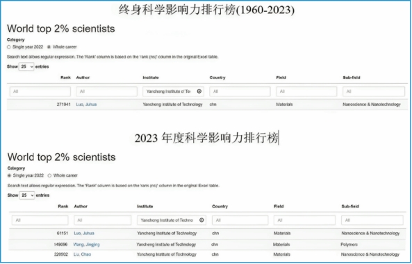Click the top table's Rank filter field

pos(40,91)
